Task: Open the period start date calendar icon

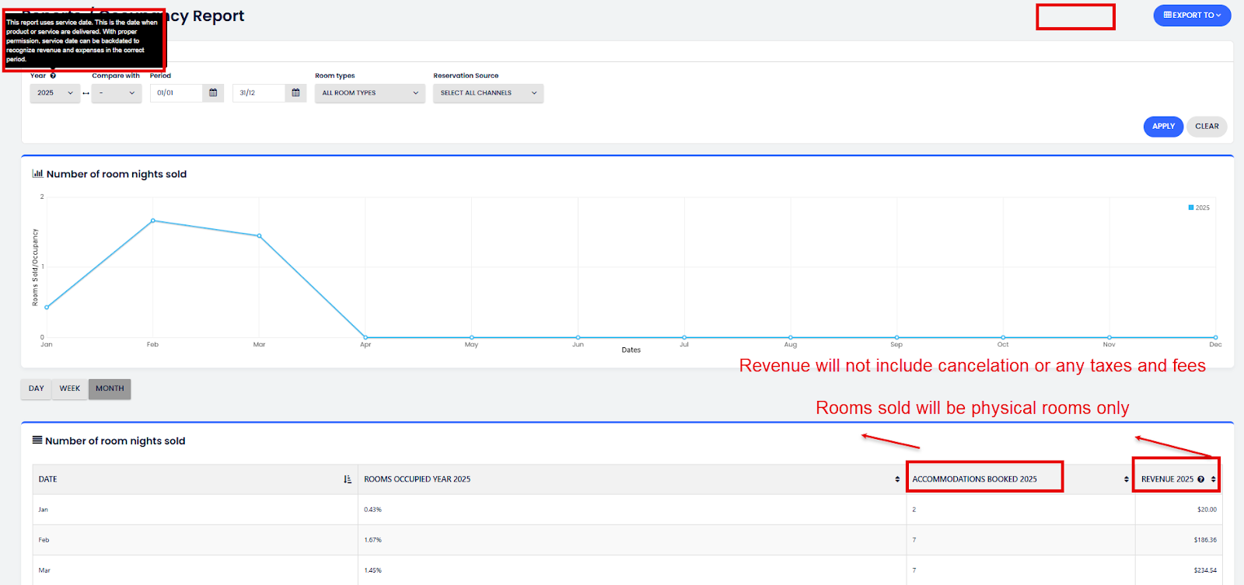Action: pos(213,93)
